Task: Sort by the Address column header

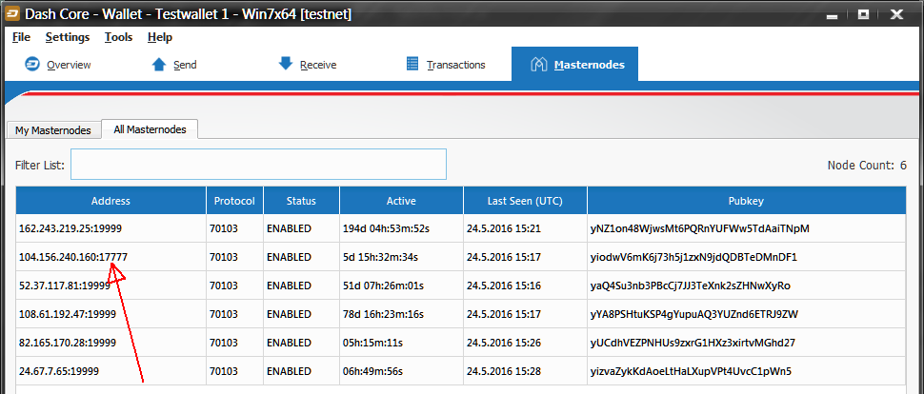Action: click(x=110, y=201)
